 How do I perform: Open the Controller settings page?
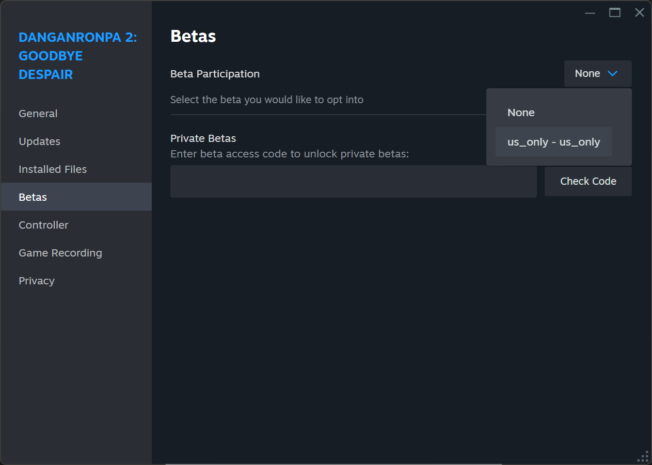coord(43,225)
